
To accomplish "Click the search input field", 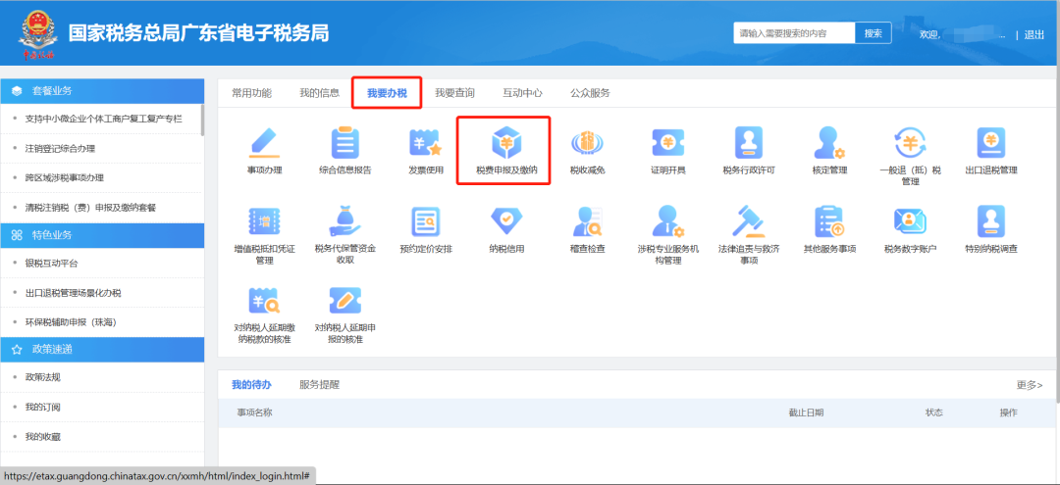I will [x=794, y=33].
